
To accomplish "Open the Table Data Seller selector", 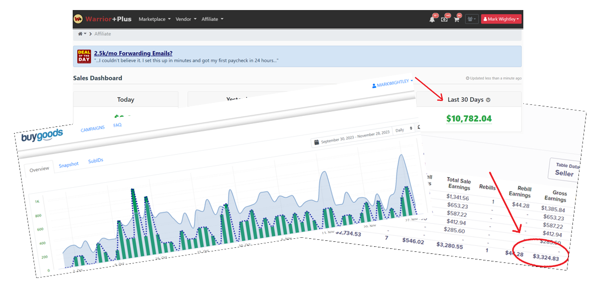I will click(564, 170).
